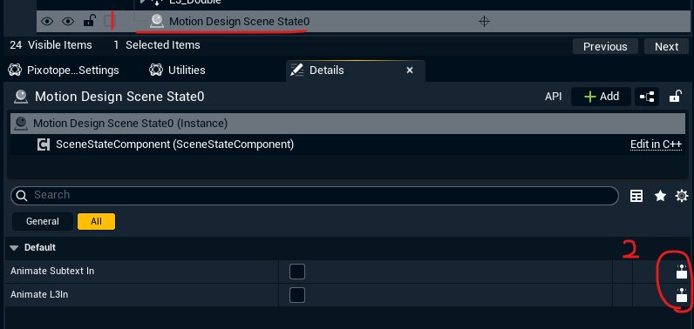This screenshot has height=329, width=694.
Task: Click the icon at the end of the Animate L3In row
Action: pos(682,295)
